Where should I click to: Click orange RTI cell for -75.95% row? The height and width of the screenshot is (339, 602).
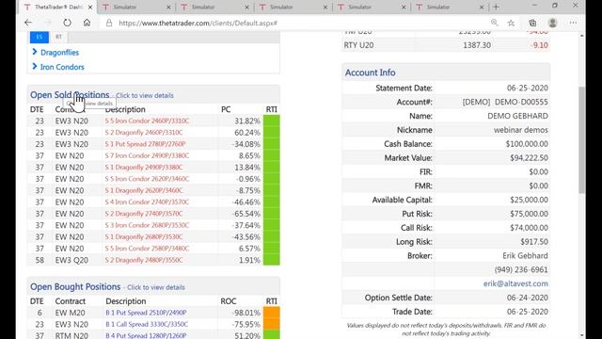272,324
